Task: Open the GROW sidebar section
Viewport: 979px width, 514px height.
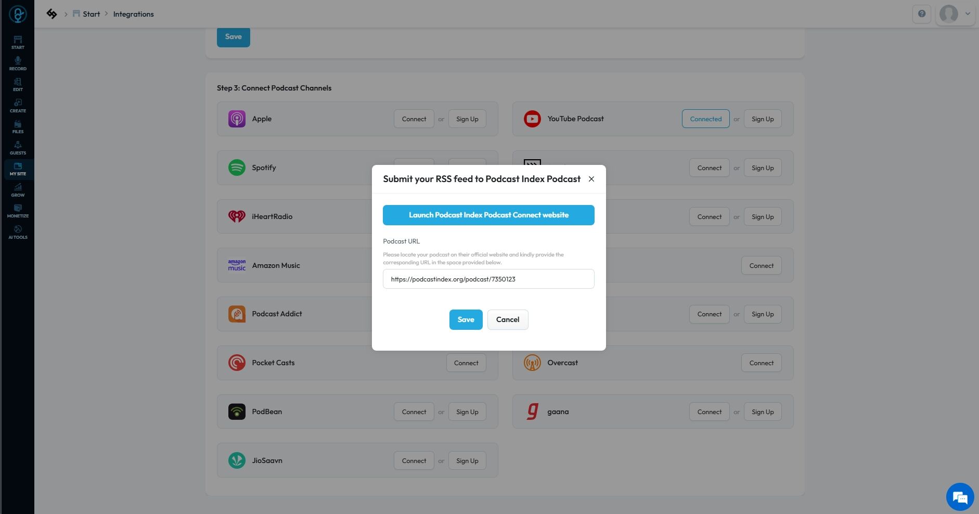Action: point(18,190)
